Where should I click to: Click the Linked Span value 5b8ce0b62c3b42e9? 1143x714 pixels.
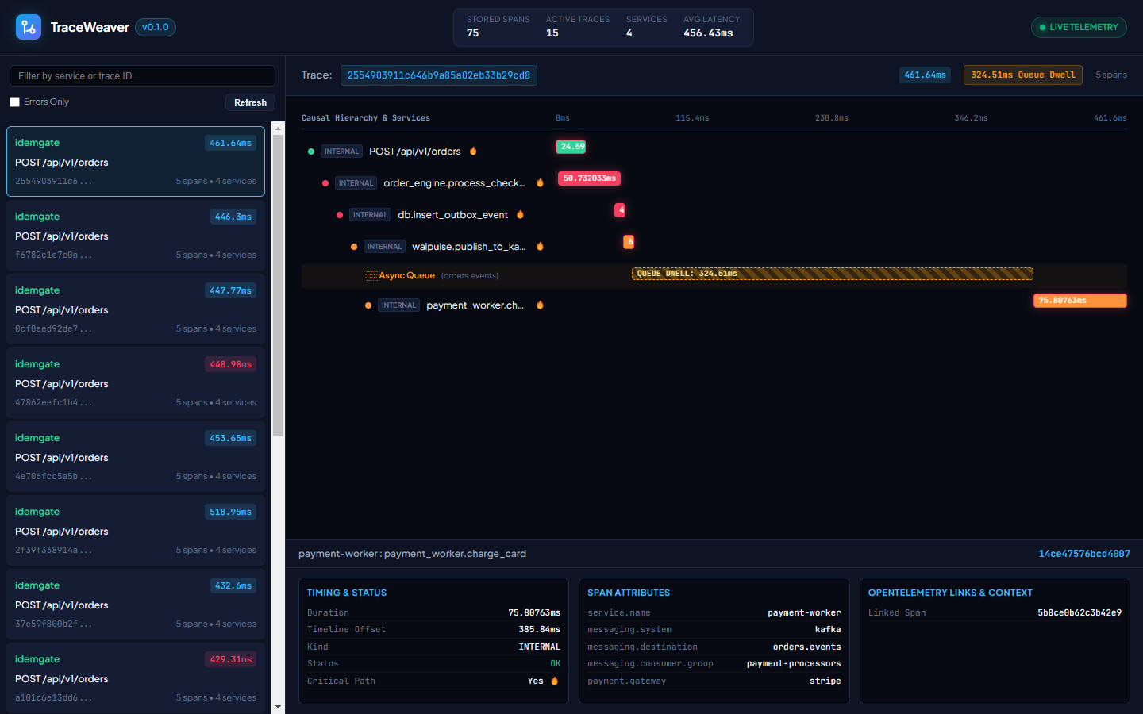coord(1079,612)
